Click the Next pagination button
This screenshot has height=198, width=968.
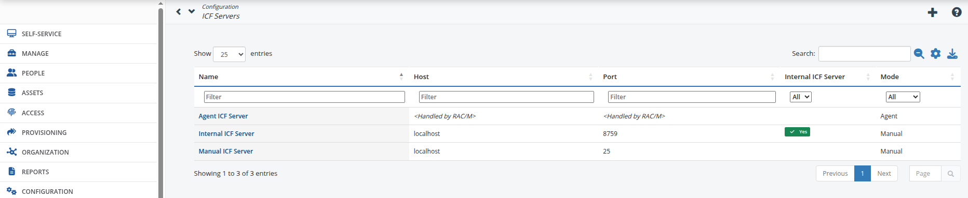(x=884, y=174)
